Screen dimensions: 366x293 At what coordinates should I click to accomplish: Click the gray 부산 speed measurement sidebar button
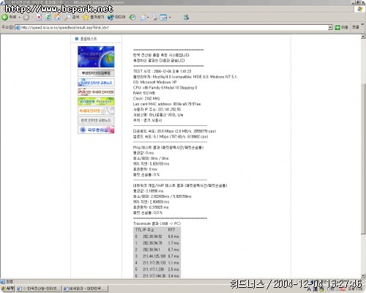point(96,73)
